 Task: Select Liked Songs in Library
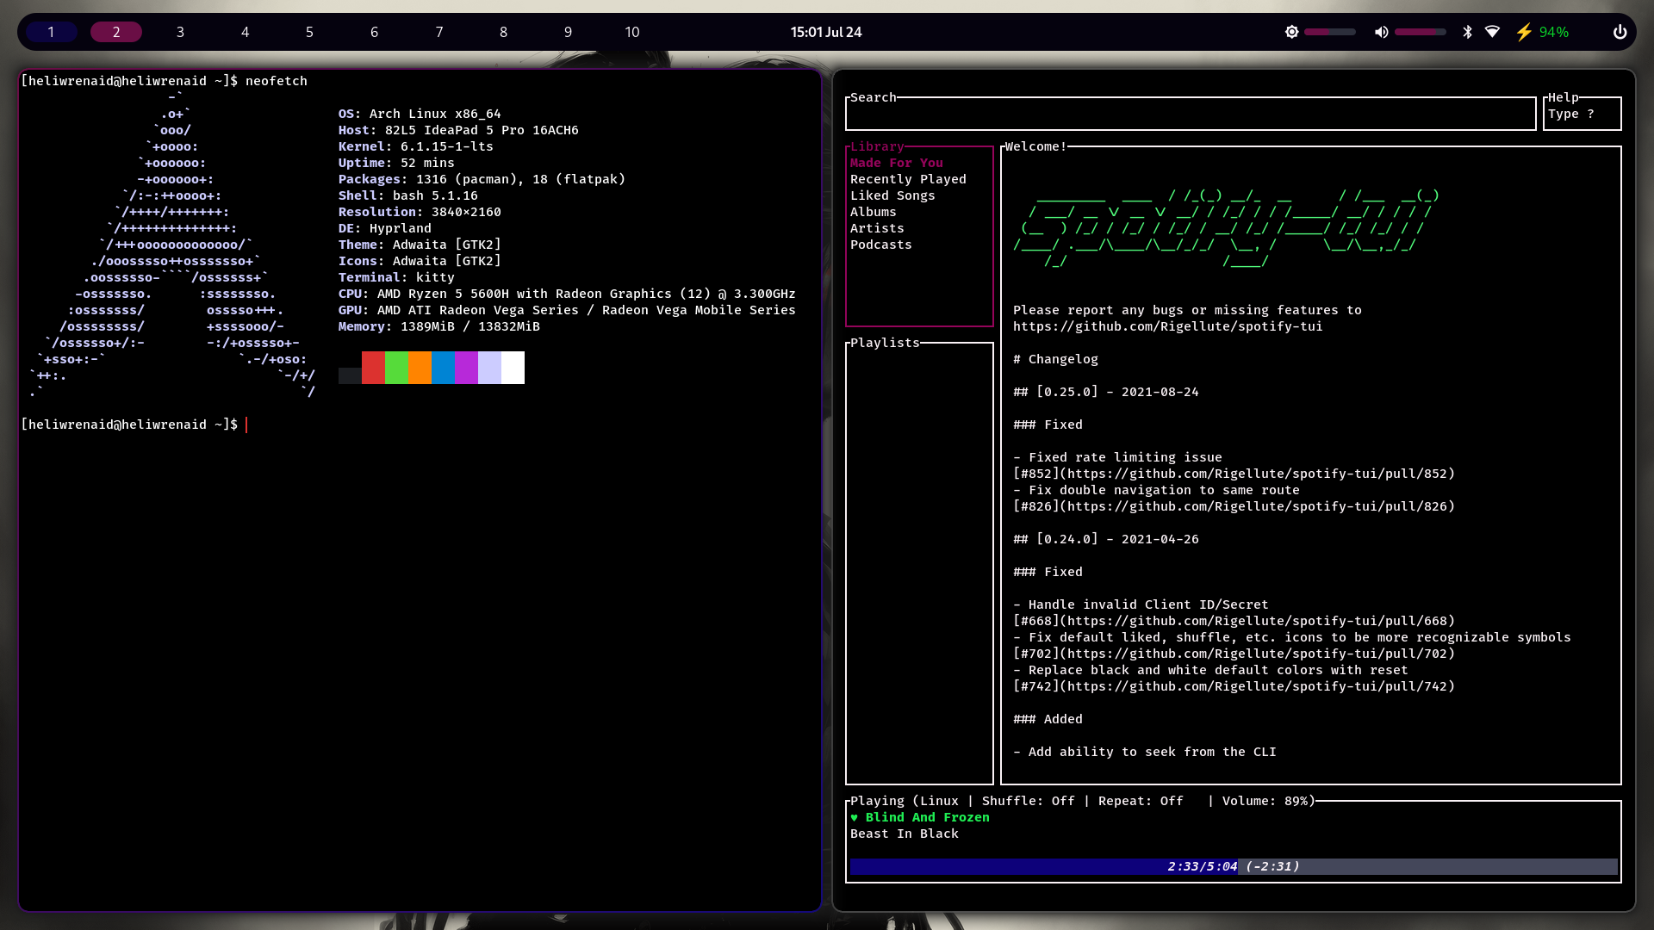892,195
